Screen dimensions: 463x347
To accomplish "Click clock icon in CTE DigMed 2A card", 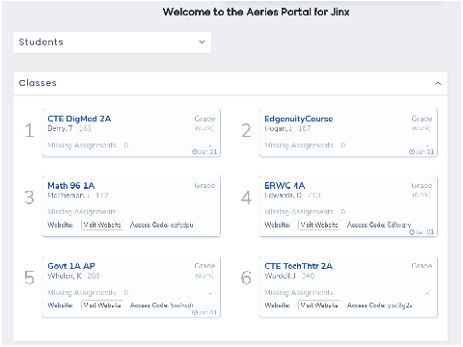I will coord(195,151).
